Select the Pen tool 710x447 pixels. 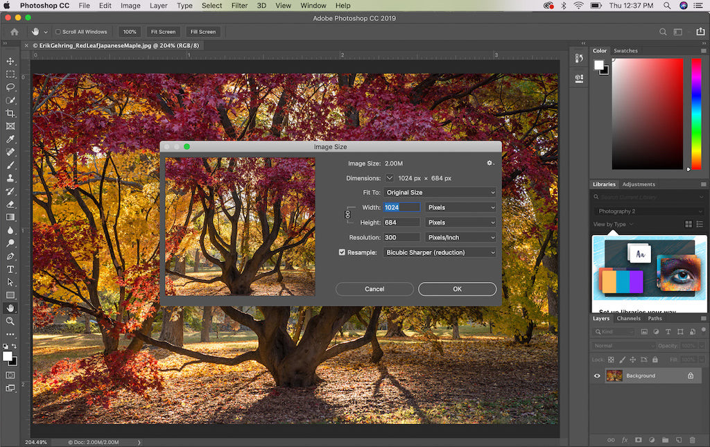click(10, 256)
